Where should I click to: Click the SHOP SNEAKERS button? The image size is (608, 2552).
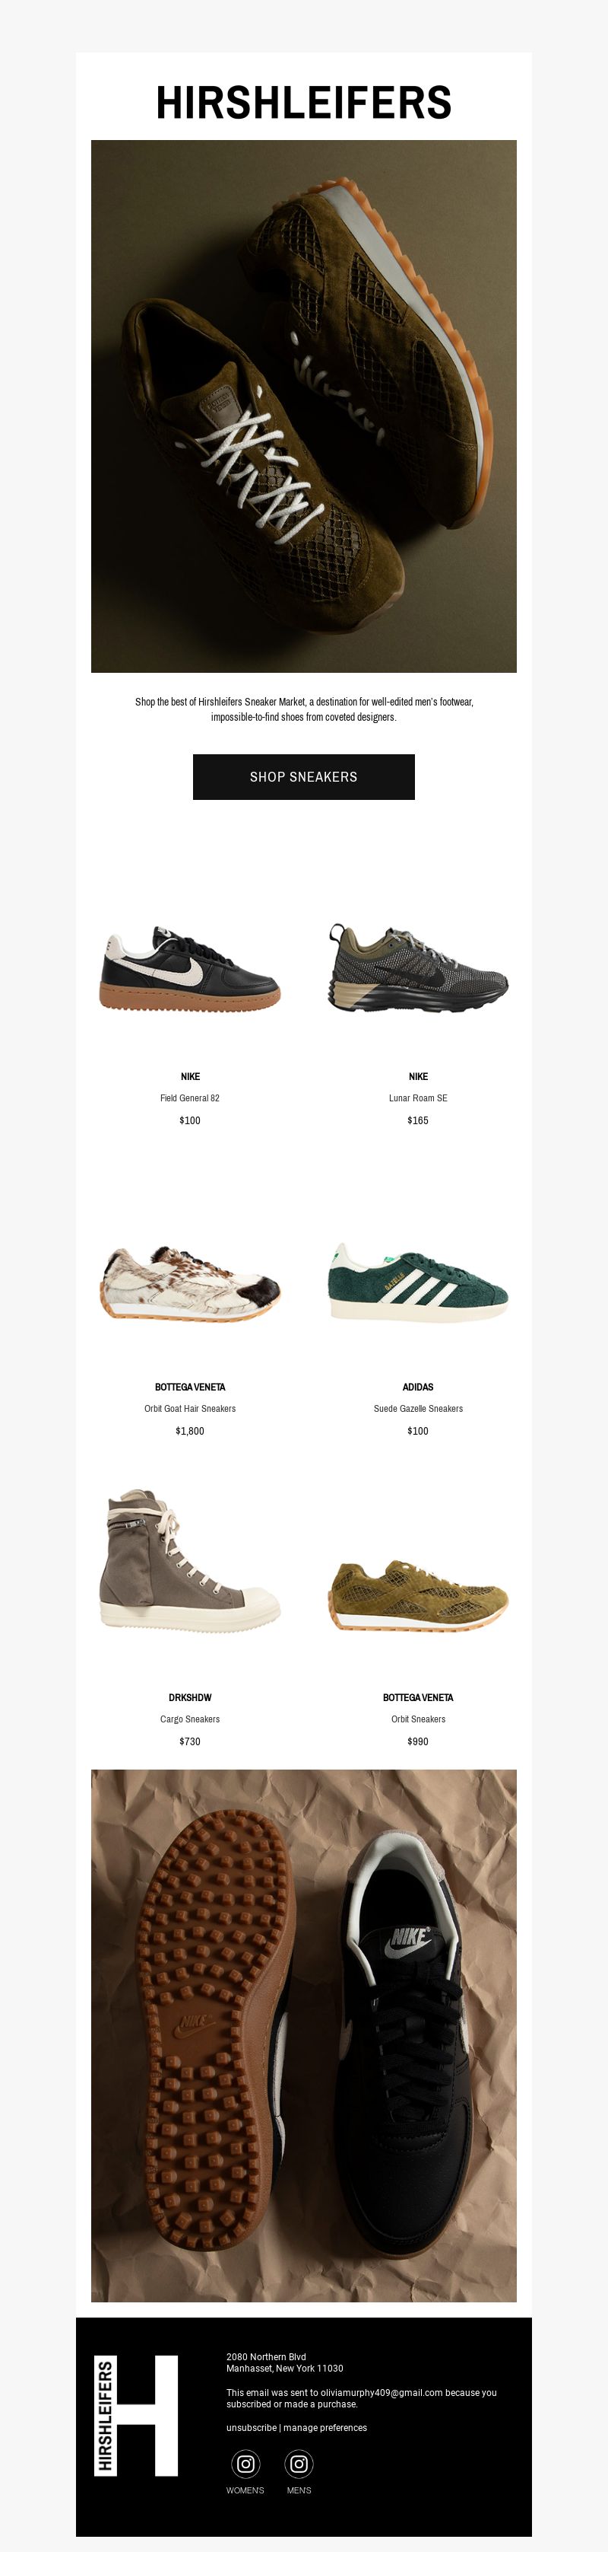coord(303,776)
